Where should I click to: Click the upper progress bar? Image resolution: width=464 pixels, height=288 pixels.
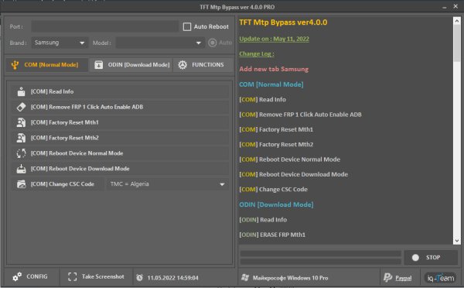(x=320, y=254)
